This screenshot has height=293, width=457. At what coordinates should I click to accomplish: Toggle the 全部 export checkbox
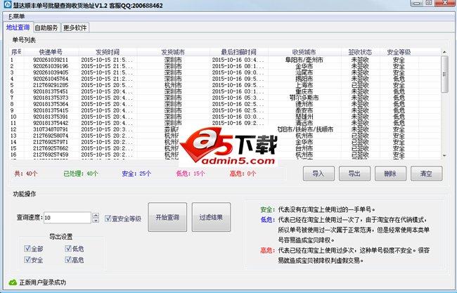pos(27,249)
